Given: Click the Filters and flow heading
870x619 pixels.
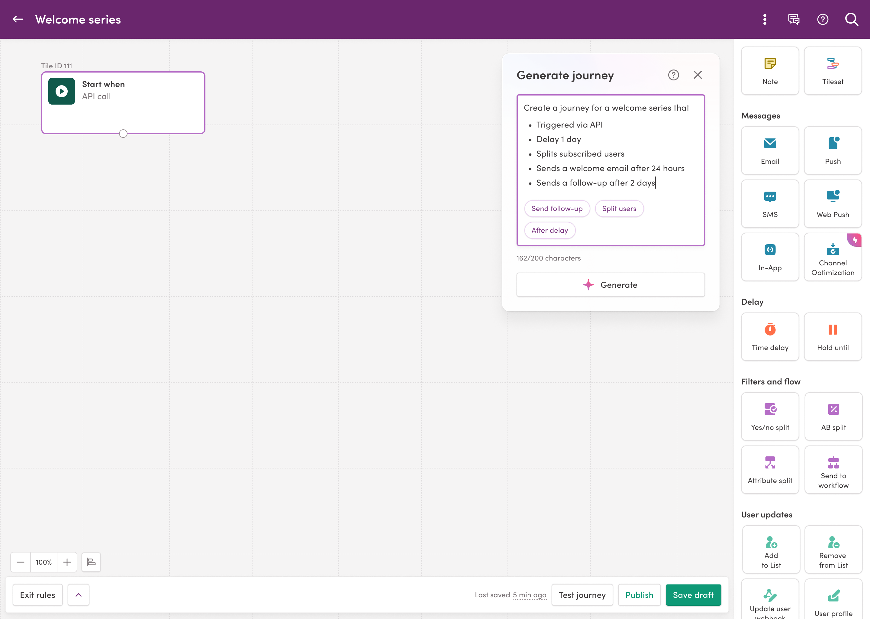Looking at the screenshot, I should tap(771, 381).
